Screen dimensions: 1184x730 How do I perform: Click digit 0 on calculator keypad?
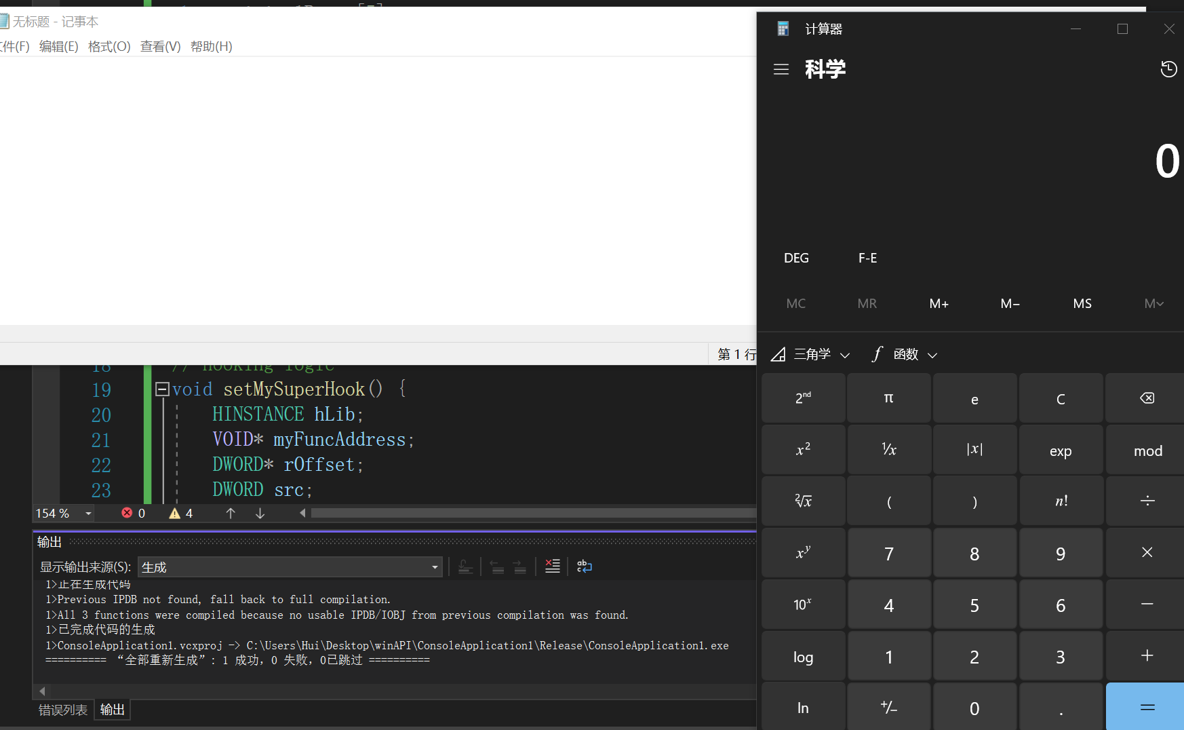coord(974,707)
